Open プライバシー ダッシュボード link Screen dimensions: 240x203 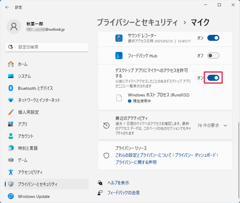pyautogui.click(x=195, y=155)
